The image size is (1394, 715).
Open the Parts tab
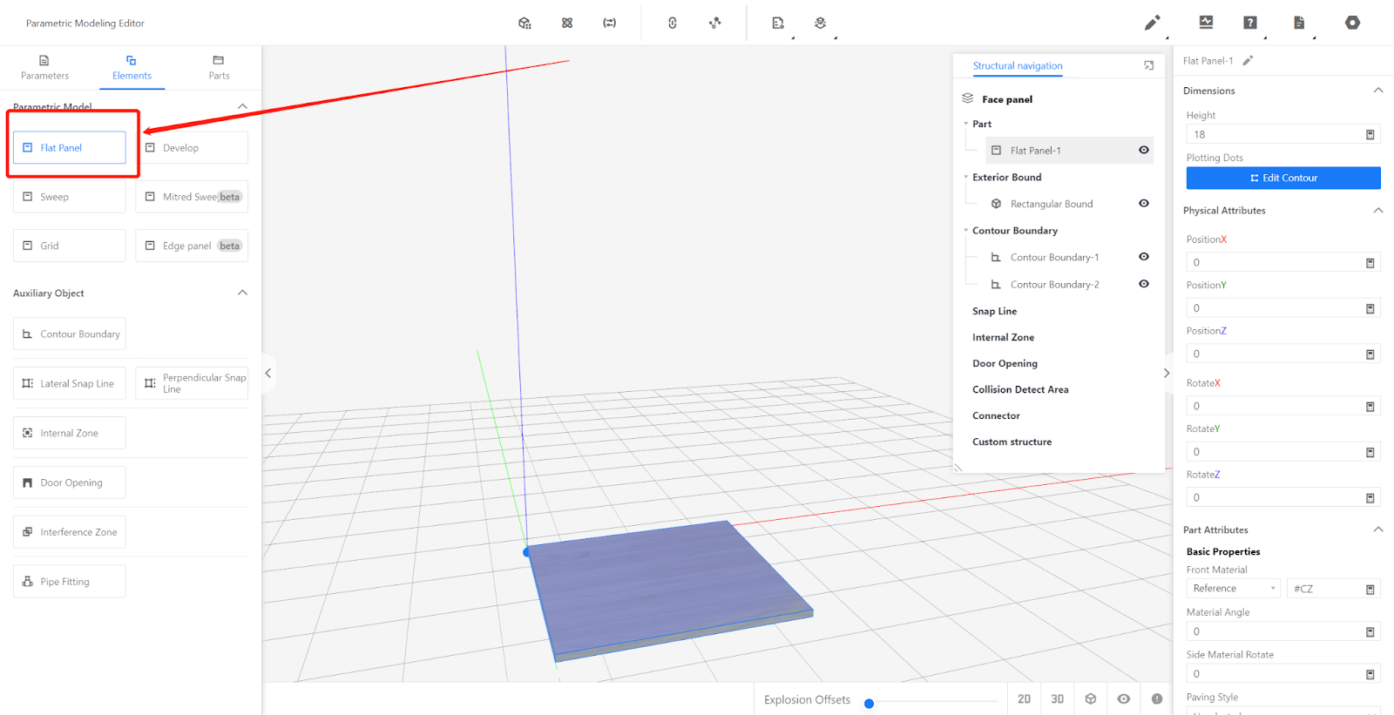pos(219,68)
